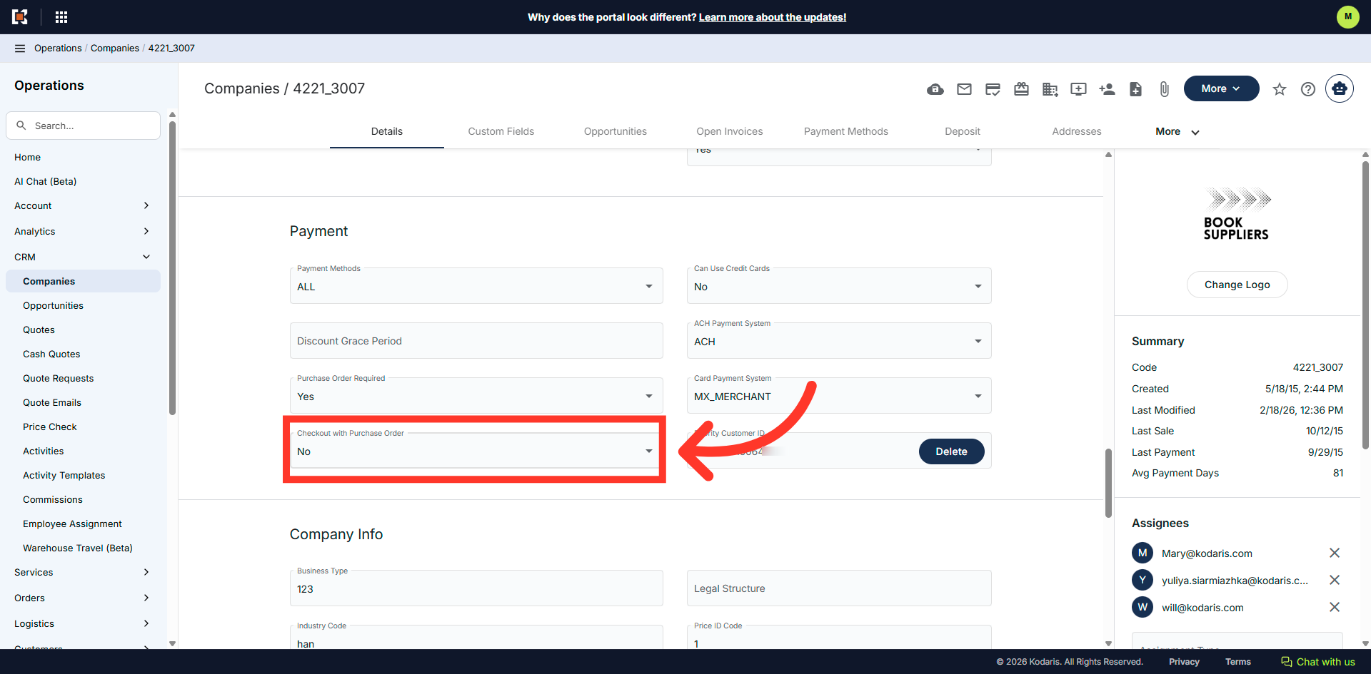The height and width of the screenshot is (674, 1371).
Task: Click Companies in the breadcrumb
Action: (115, 48)
